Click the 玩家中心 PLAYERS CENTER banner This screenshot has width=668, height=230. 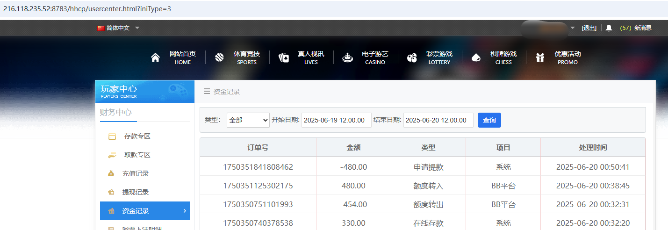(144, 92)
